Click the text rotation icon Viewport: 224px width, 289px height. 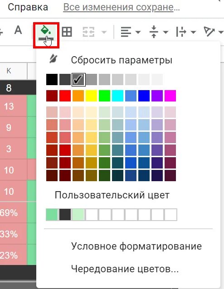click(209, 32)
